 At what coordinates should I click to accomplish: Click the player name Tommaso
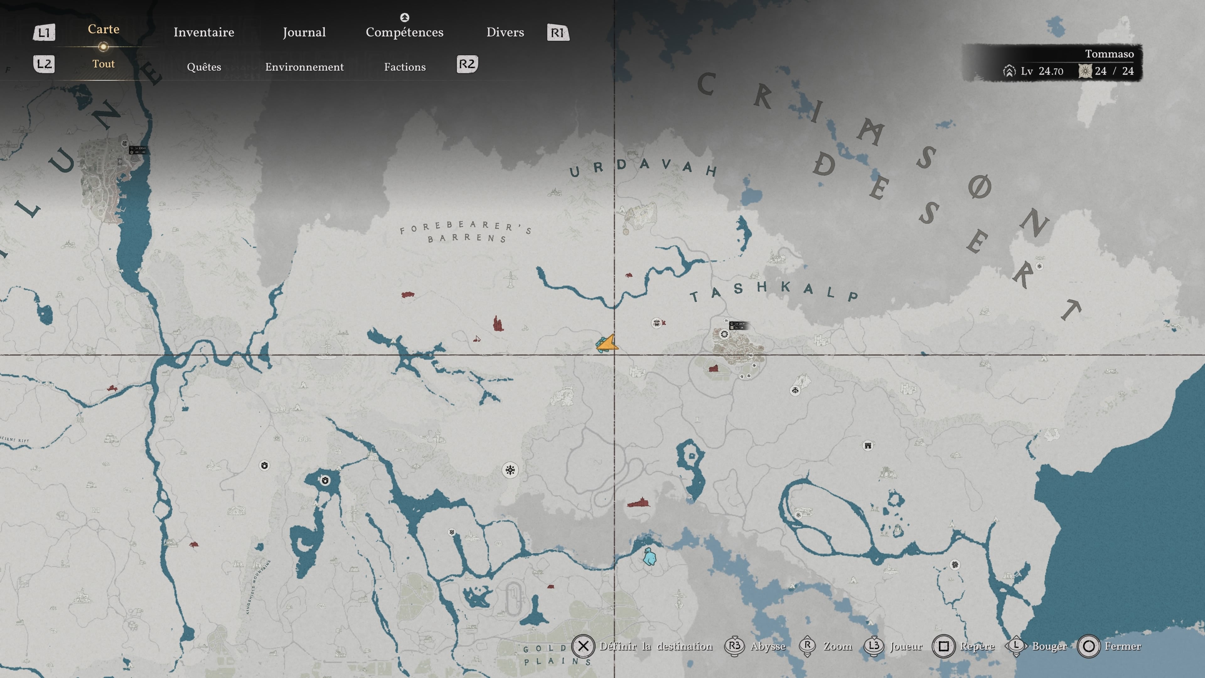coord(1109,54)
